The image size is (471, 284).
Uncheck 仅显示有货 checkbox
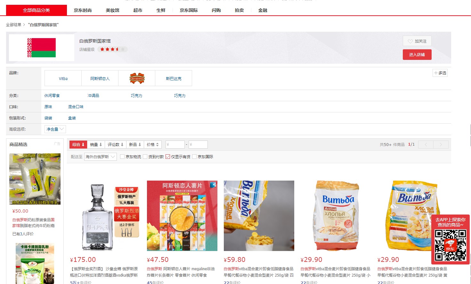point(168,157)
